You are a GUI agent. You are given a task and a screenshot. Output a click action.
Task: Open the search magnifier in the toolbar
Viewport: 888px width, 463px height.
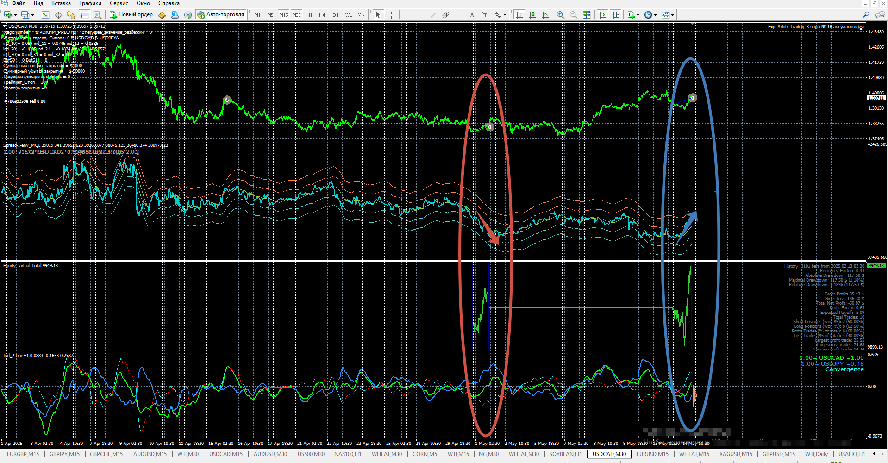click(x=866, y=15)
